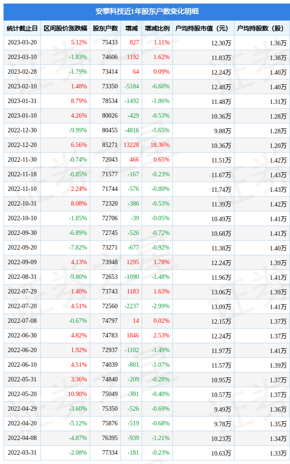290x464 pixels.
Task: Click the 户均持股数（股） column header
Action: (x=260, y=28)
